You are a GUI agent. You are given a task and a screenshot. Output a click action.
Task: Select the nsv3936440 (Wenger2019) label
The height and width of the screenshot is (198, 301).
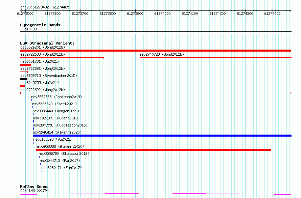(x=56, y=111)
